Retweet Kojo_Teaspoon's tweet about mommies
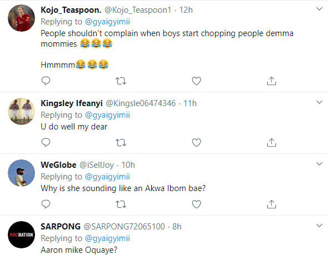This screenshot has height=255, width=328. tap(121, 81)
